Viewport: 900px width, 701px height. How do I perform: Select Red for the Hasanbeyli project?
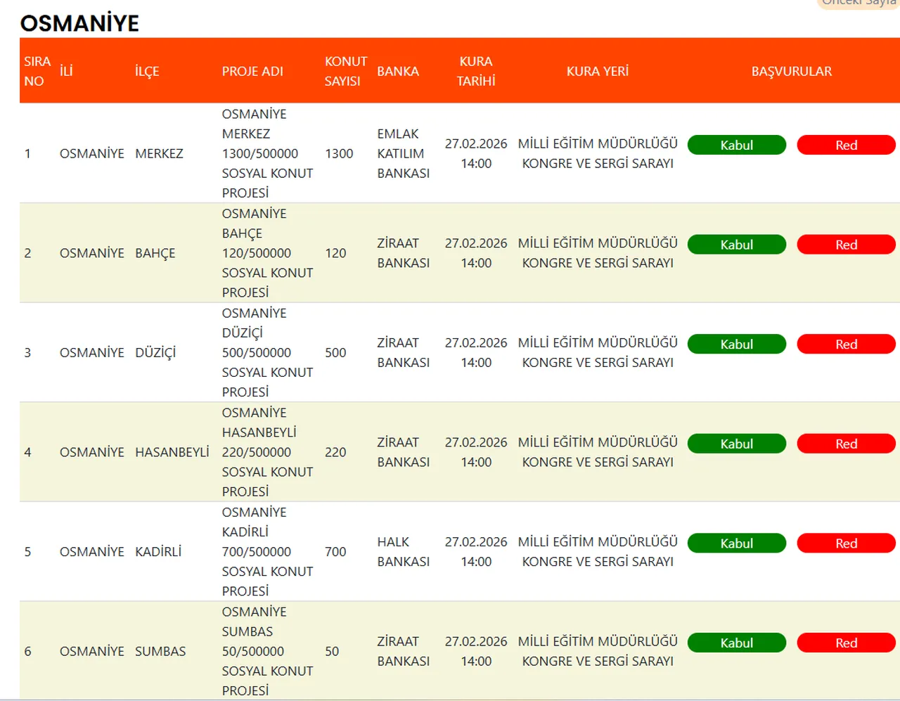[846, 444]
